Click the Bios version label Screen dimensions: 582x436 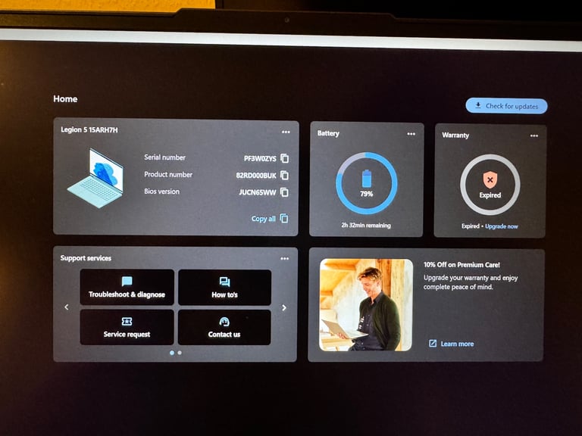162,192
